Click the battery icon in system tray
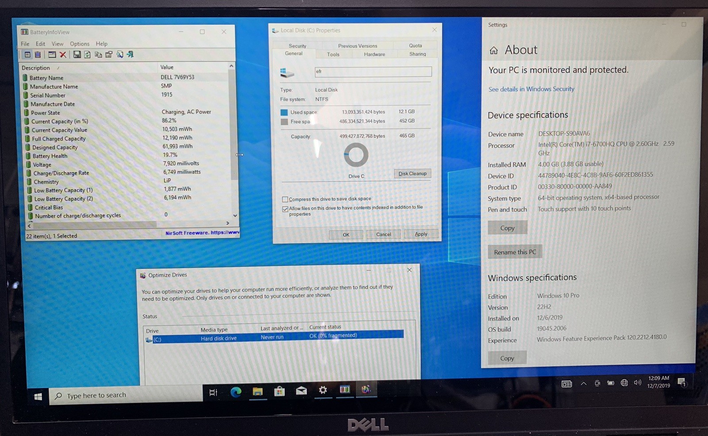Image resolution: width=708 pixels, height=436 pixels. (611, 383)
